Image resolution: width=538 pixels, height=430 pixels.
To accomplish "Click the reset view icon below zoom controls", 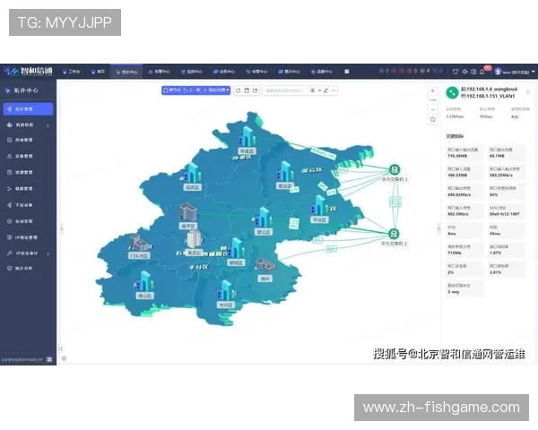I will point(433,119).
